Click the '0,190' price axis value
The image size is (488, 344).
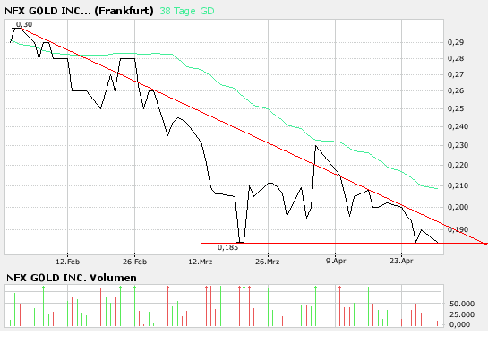[x=458, y=229]
